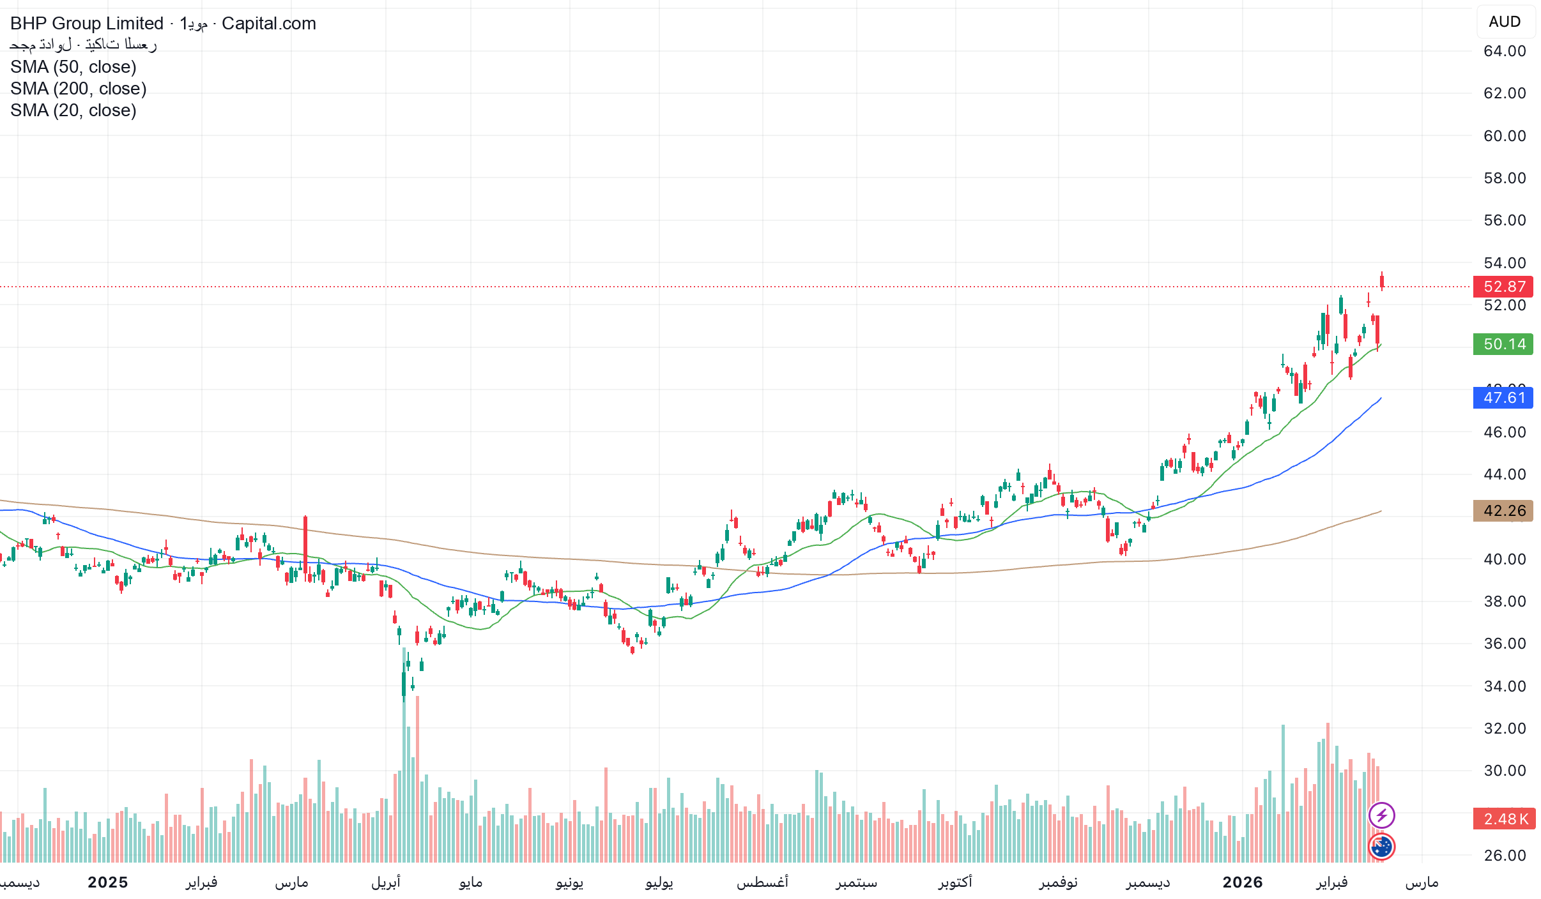Image resolution: width=1541 pixels, height=899 pixels.
Task: Click the red 2.48K volume label
Action: click(1503, 819)
